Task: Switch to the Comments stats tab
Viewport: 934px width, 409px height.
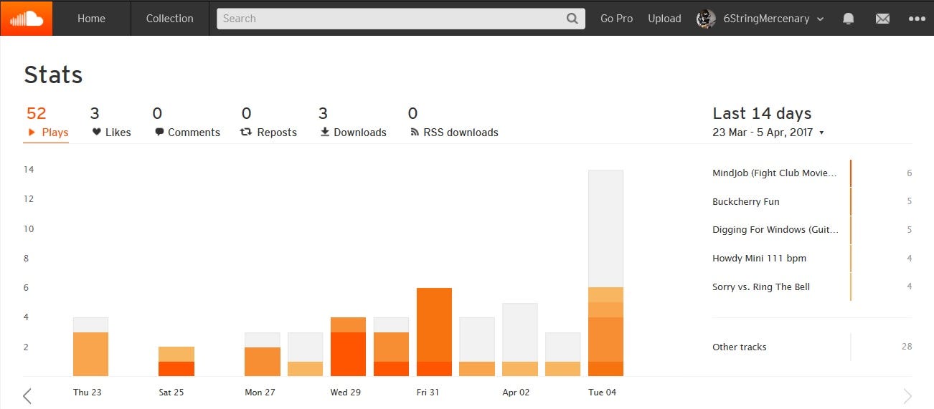Action: 187,122
